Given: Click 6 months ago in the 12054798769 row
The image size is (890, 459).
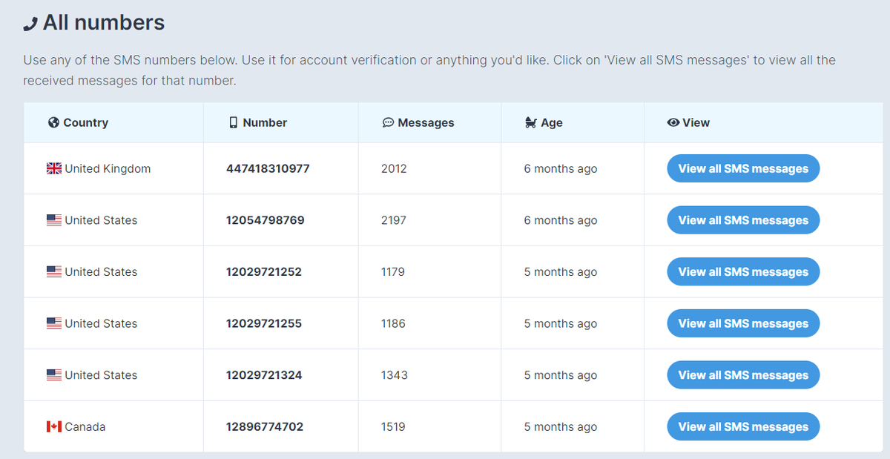Looking at the screenshot, I should click(561, 220).
